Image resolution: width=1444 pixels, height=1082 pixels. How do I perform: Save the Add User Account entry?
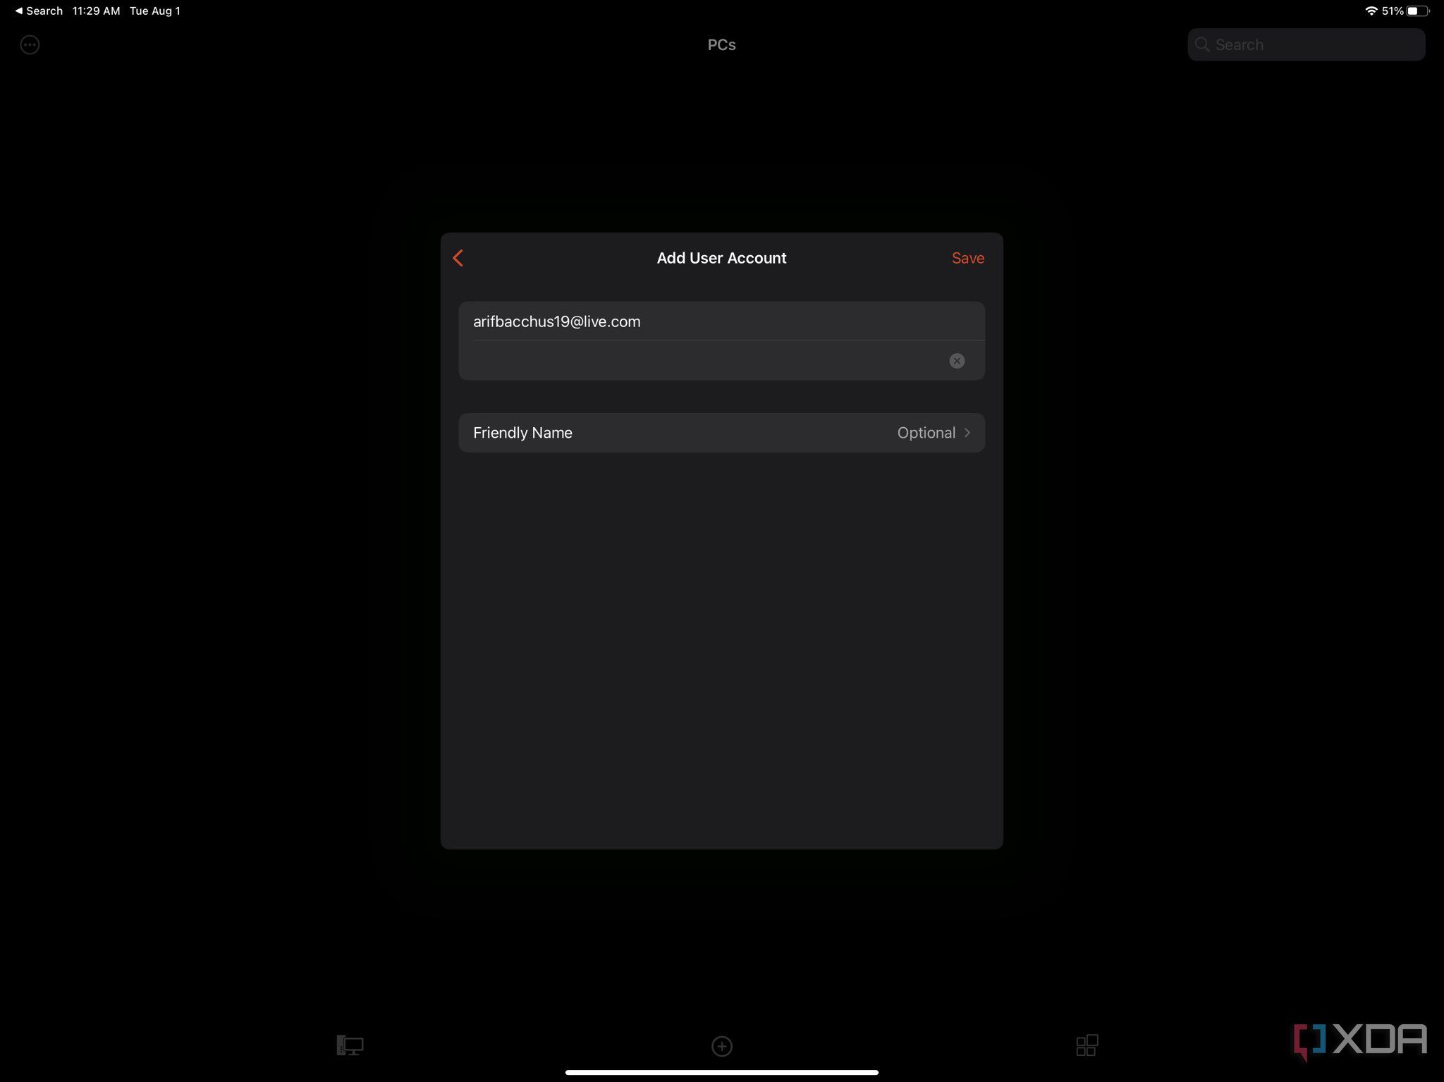click(x=967, y=257)
